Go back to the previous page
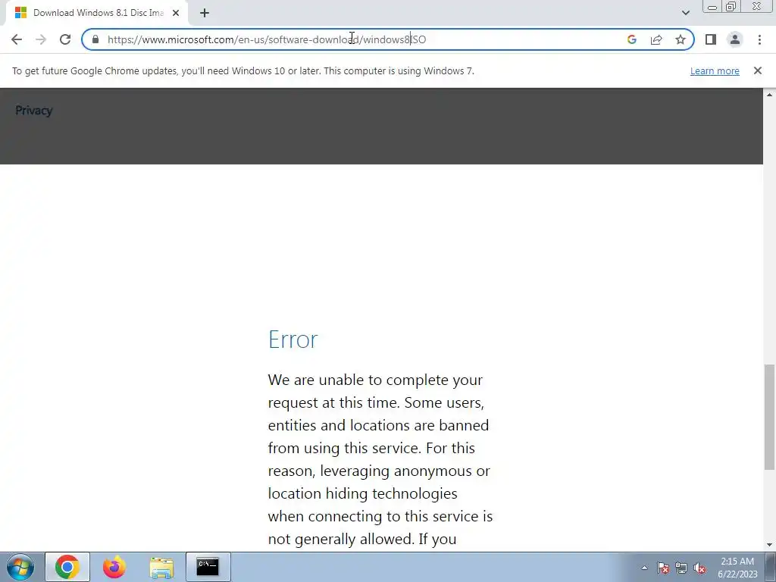Viewport: 776px width, 582px height. click(x=17, y=39)
